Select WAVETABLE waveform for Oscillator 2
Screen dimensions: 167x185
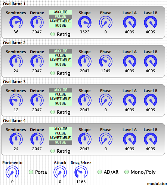(x=61, y=60)
